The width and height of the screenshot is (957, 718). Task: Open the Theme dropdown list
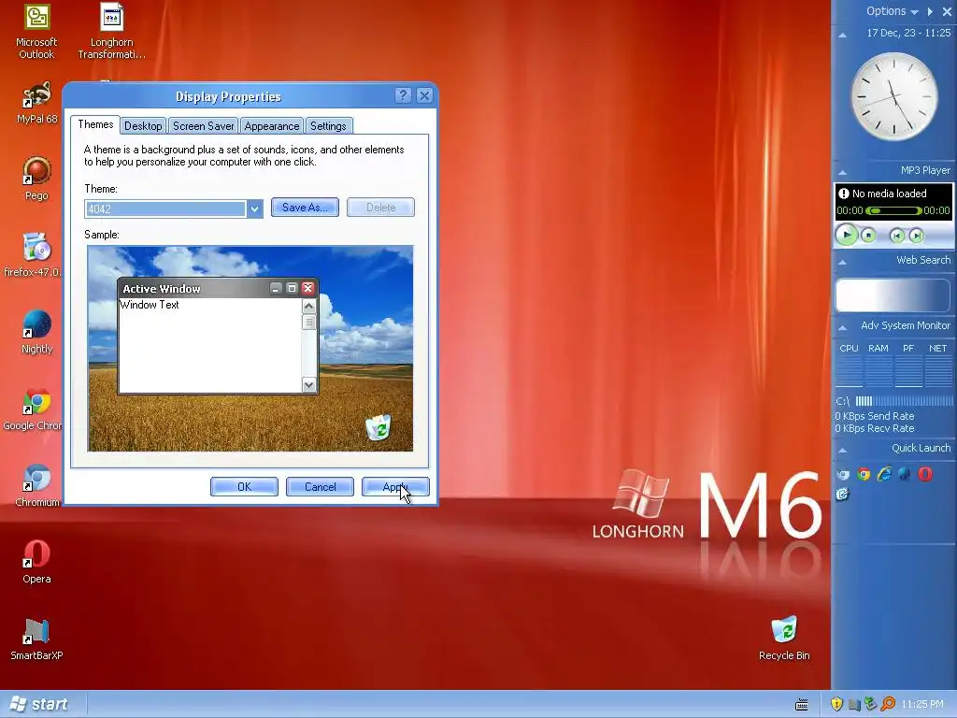pos(254,208)
